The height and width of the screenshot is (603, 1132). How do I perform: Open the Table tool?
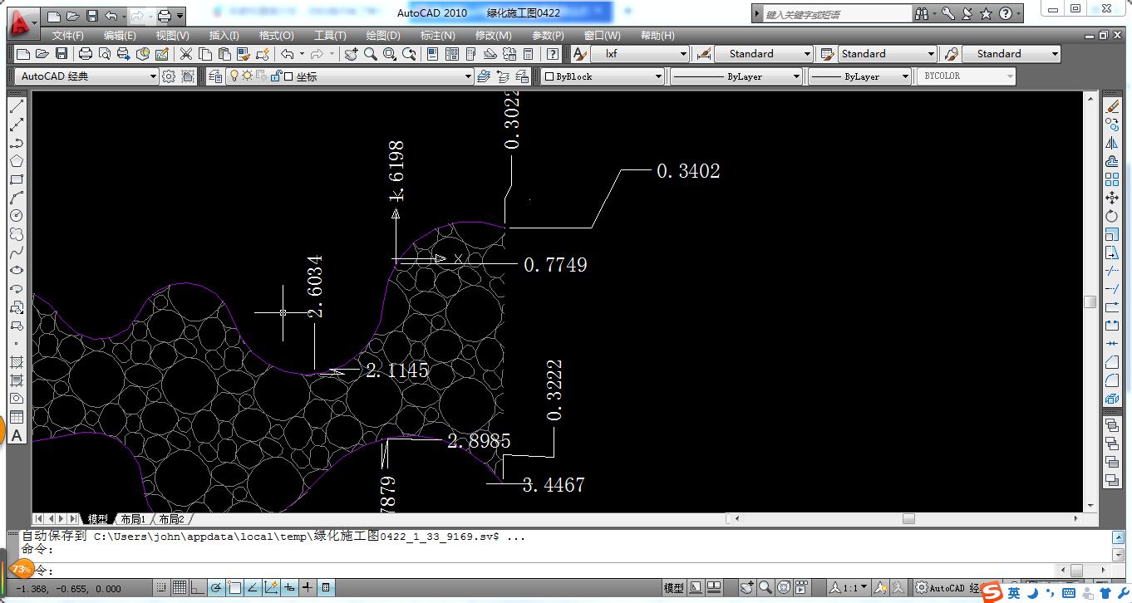pyautogui.click(x=17, y=417)
